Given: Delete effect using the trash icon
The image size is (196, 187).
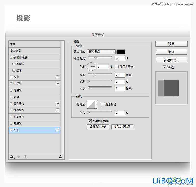Looking at the screenshot, I should click(60, 157).
